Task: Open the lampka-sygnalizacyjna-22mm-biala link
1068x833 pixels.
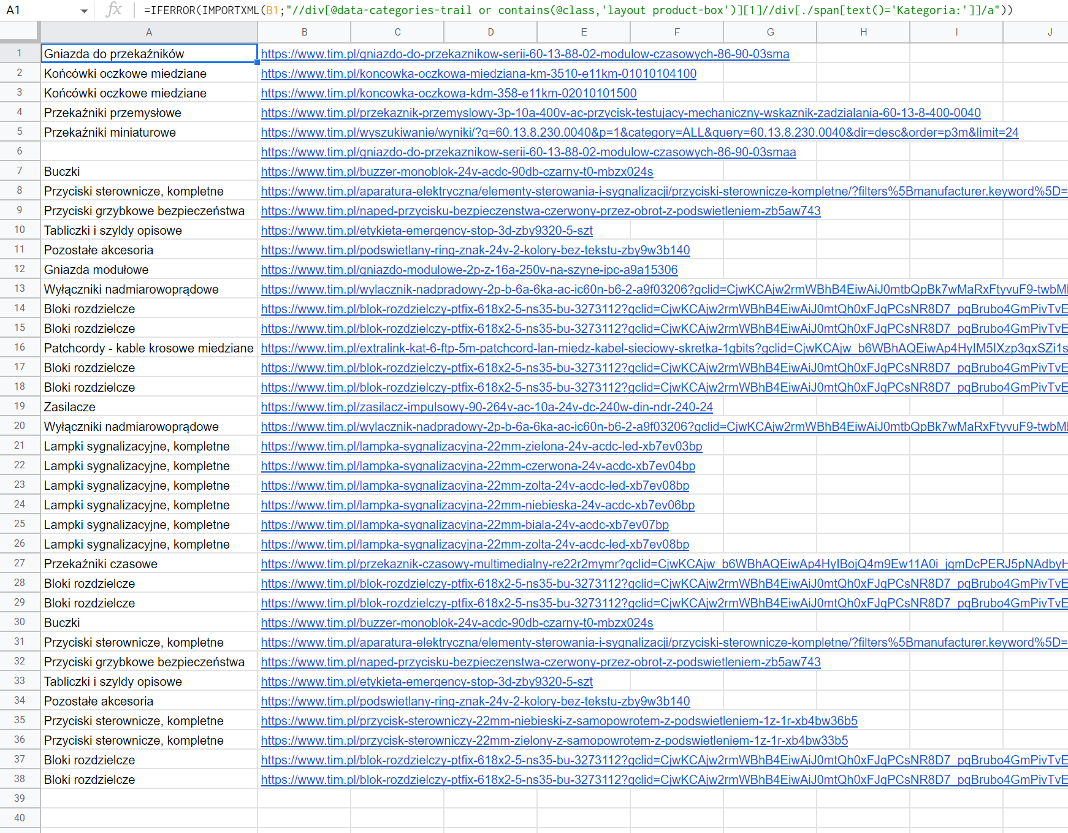Action: pyautogui.click(x=465, y=525)
